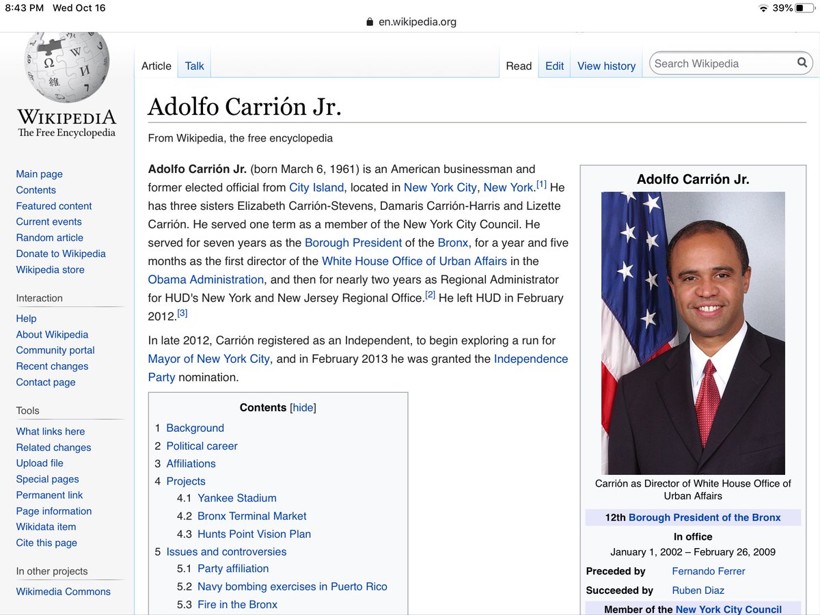Click the Wikipedia globe logo

(x=67, y=67)
